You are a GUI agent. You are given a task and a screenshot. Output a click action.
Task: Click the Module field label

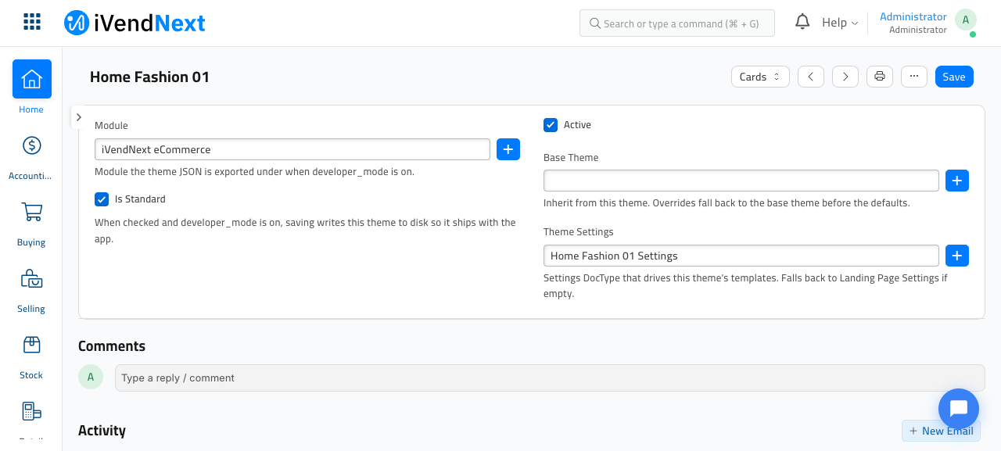pyautogui.click(x=111, y=126)
